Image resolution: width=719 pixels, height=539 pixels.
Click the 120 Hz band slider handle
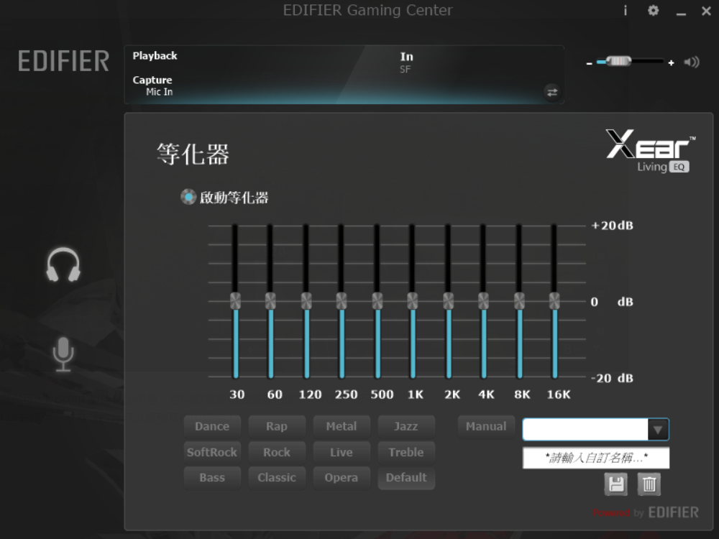coord(306,301)
